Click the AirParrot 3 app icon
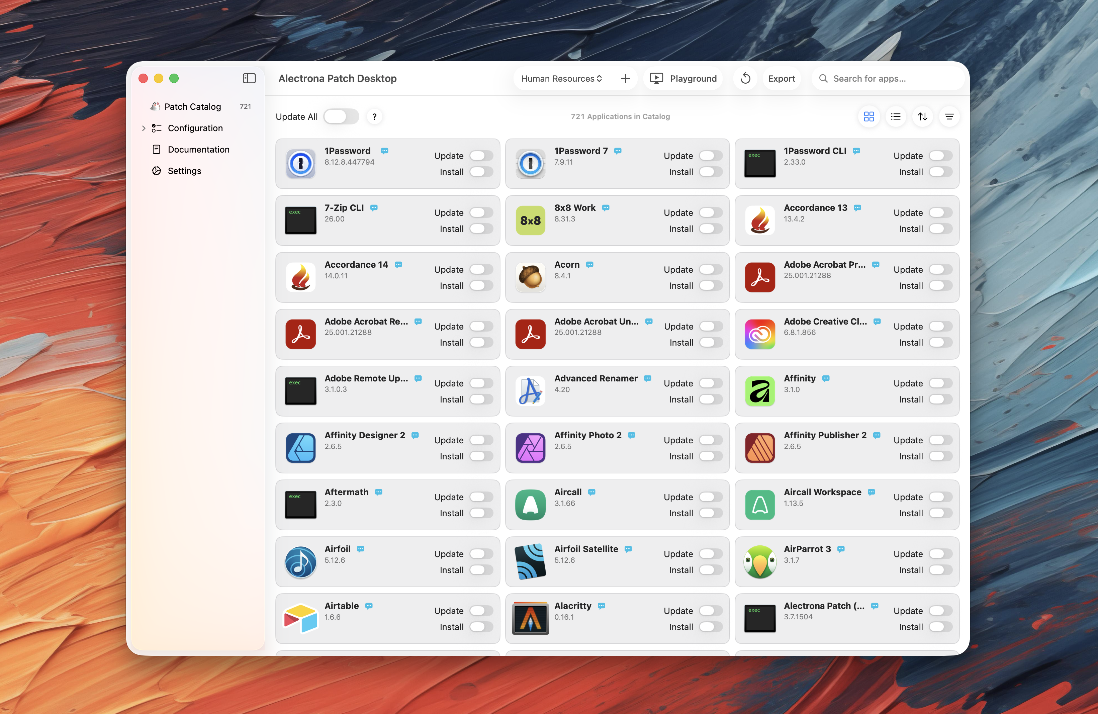 pos(760,562)
